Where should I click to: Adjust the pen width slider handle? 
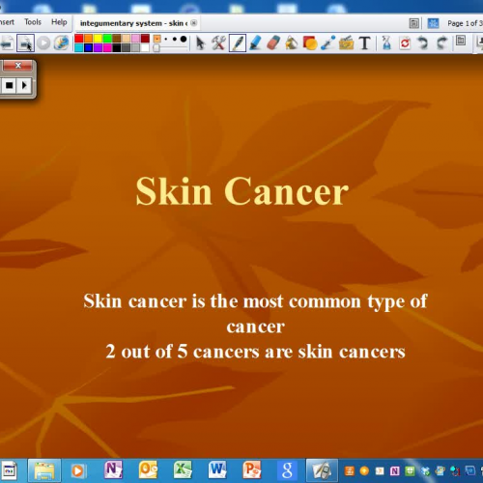pyautogui.click(x=156, y=48)
